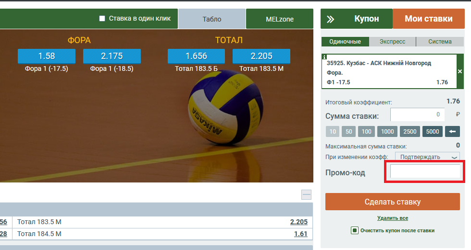Add 5000 quick amount button
The width and height of the screenshot is (471, 250).
click(x=433, y=131)
